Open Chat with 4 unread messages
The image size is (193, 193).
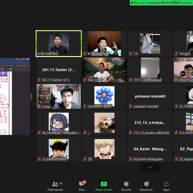pyautogui.click(x=82, y=186)
